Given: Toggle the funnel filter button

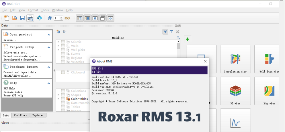Looking at the screenshot, I should click(x=165, y=32).
